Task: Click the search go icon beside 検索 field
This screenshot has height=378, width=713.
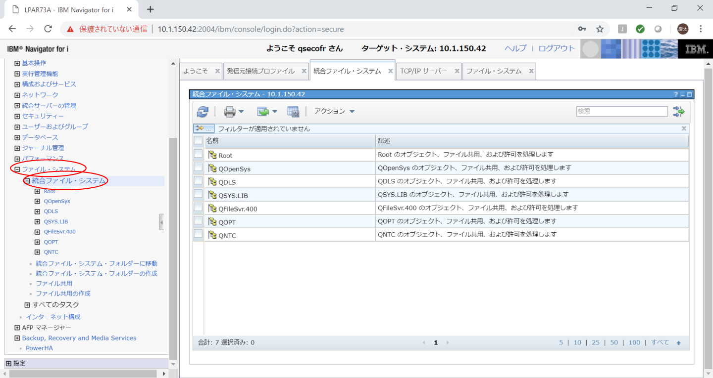Action: point(678,112)
